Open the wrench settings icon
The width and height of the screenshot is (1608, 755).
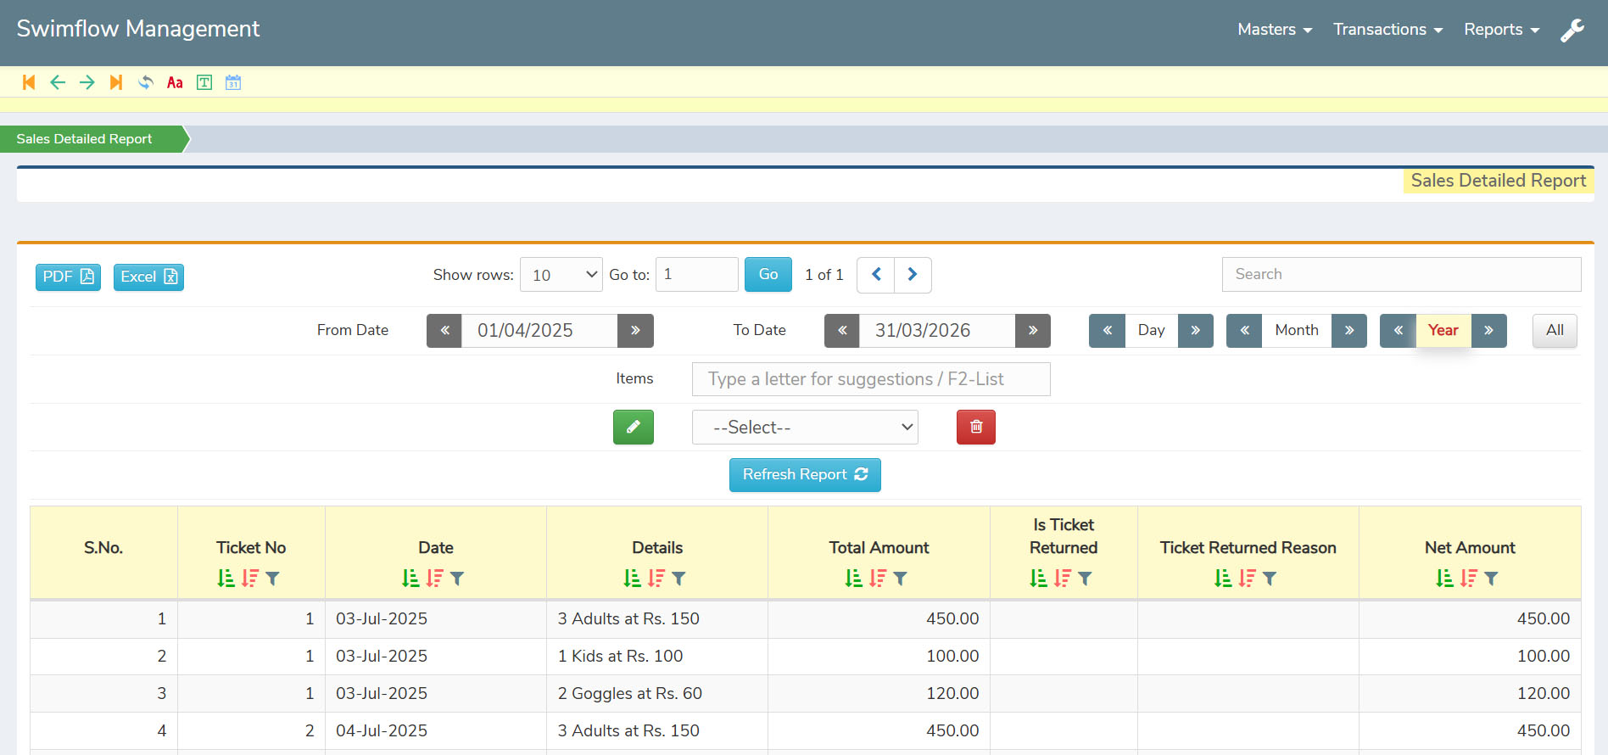1572,31
